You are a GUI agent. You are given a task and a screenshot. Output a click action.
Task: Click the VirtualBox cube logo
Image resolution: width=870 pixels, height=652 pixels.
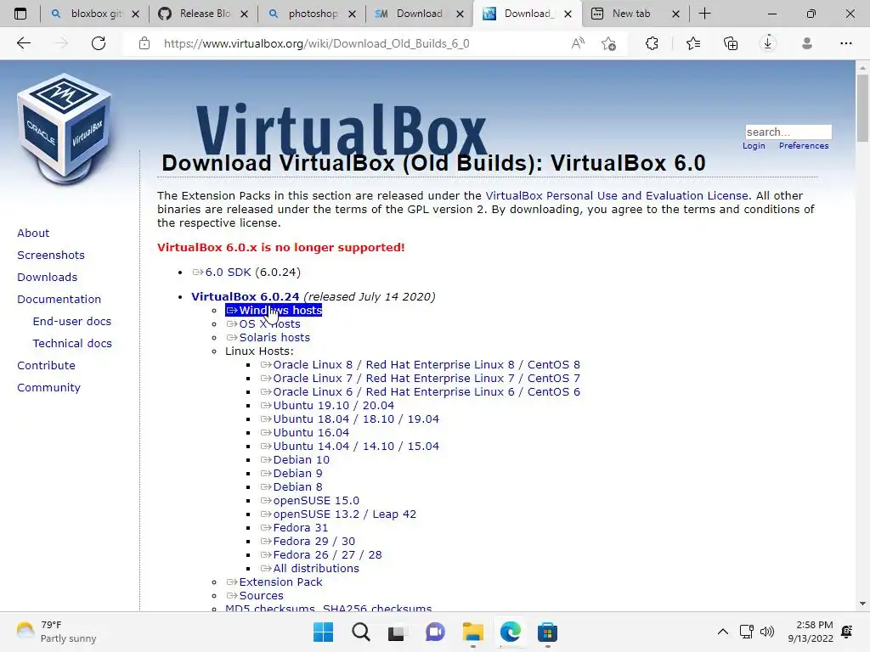65,129
